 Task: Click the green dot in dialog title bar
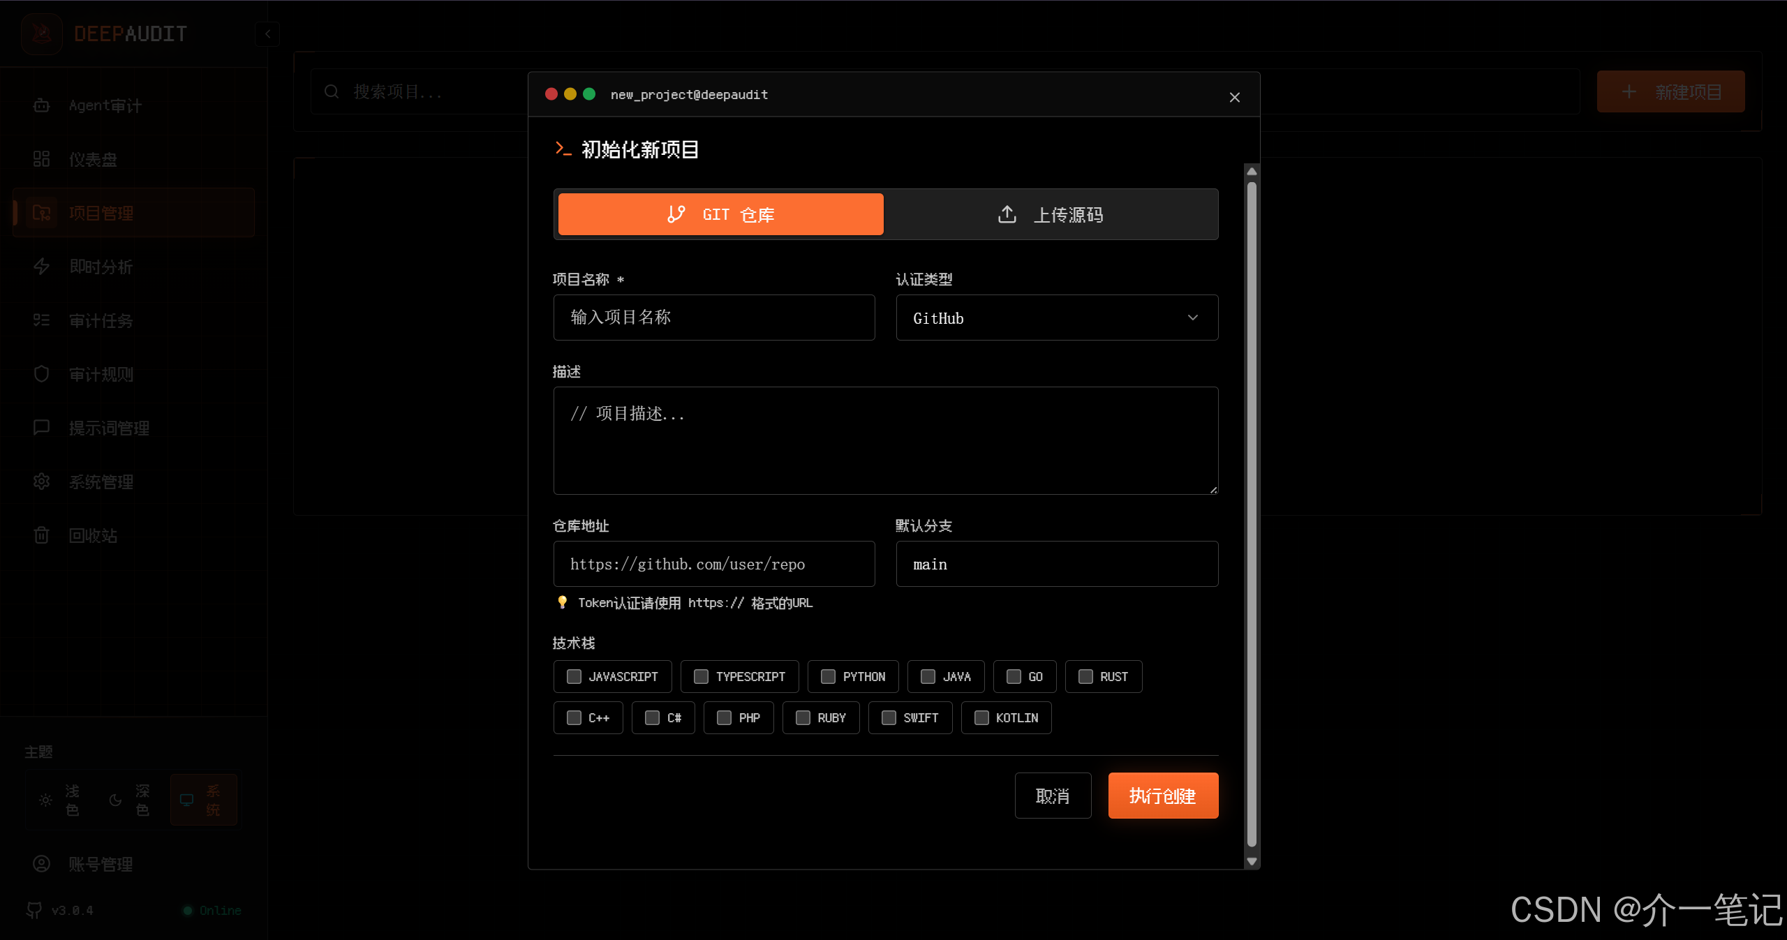coord(589,94)
